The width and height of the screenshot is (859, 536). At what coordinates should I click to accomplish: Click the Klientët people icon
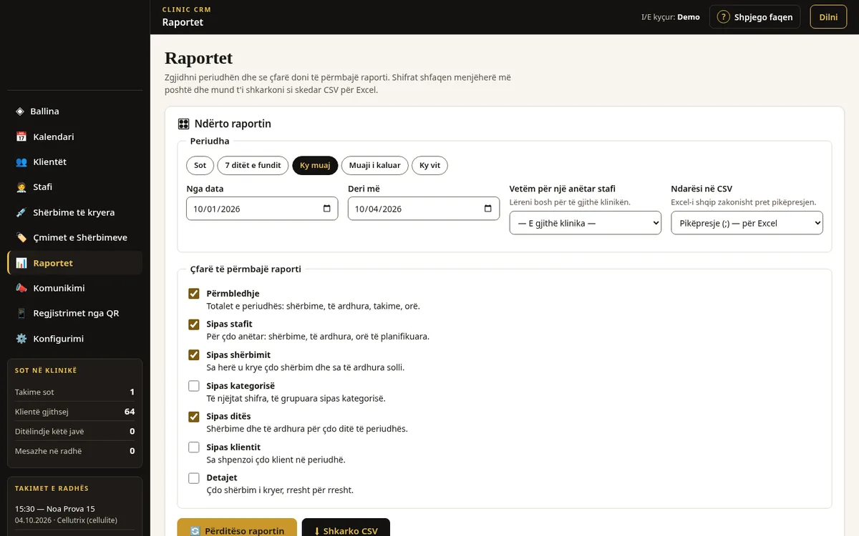pyautogui.click(x=21, y=162)
